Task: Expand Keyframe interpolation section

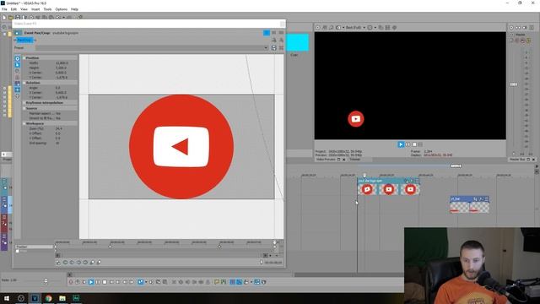Action: [x=24, y=103]
